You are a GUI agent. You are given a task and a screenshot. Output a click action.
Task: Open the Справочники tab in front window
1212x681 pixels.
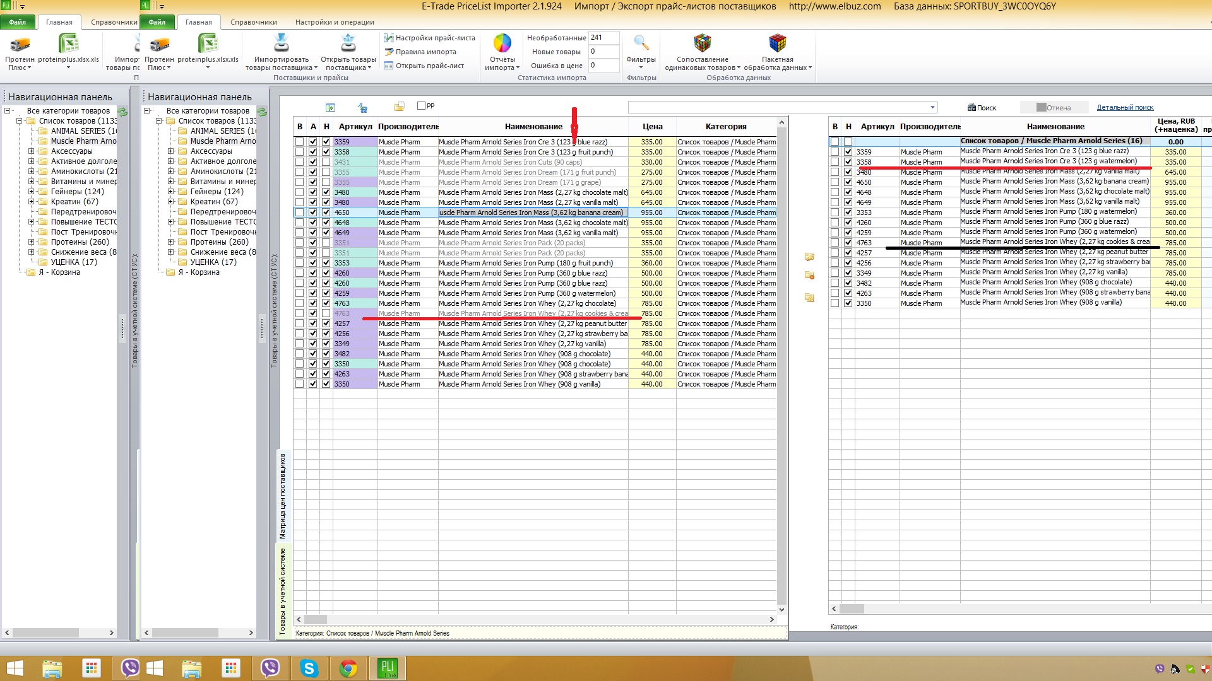click(x=254, y=22)
